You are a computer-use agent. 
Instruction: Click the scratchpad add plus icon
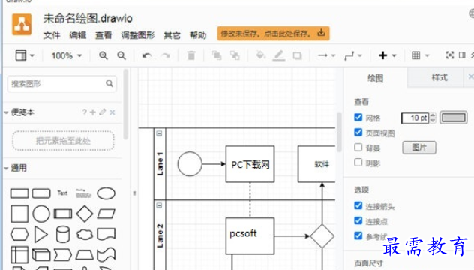(93, 112)
